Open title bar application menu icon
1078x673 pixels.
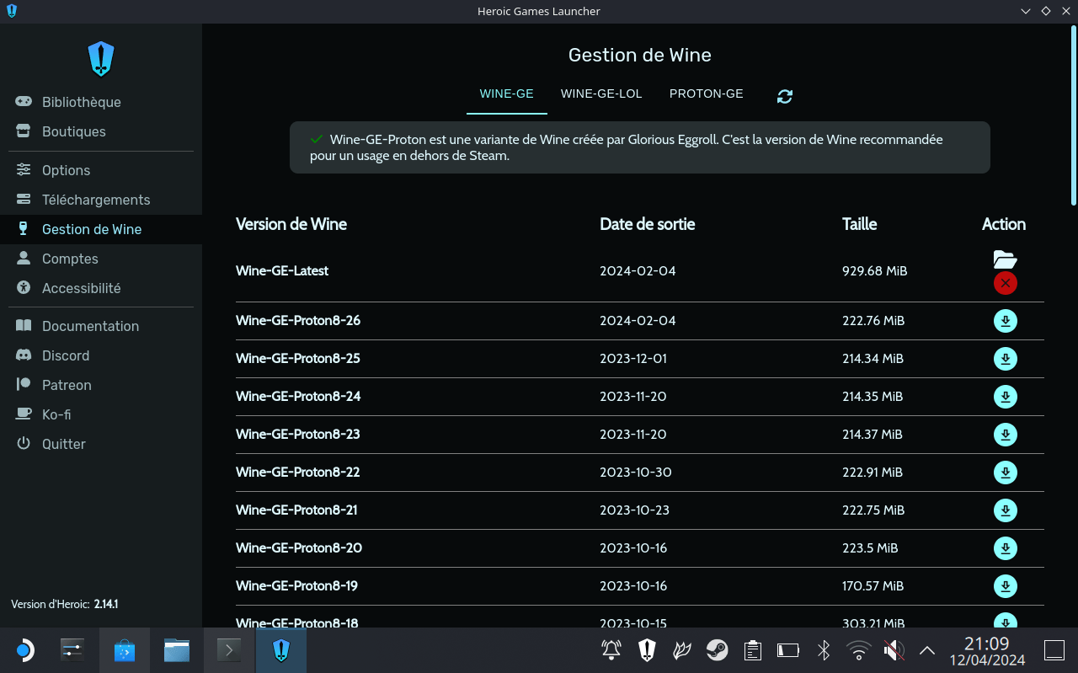tap(10, 11)
